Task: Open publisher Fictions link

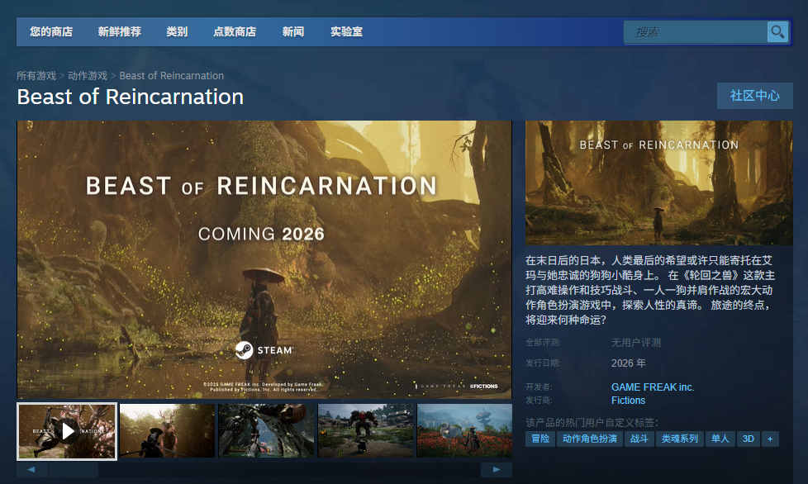Action: (628, 401)
